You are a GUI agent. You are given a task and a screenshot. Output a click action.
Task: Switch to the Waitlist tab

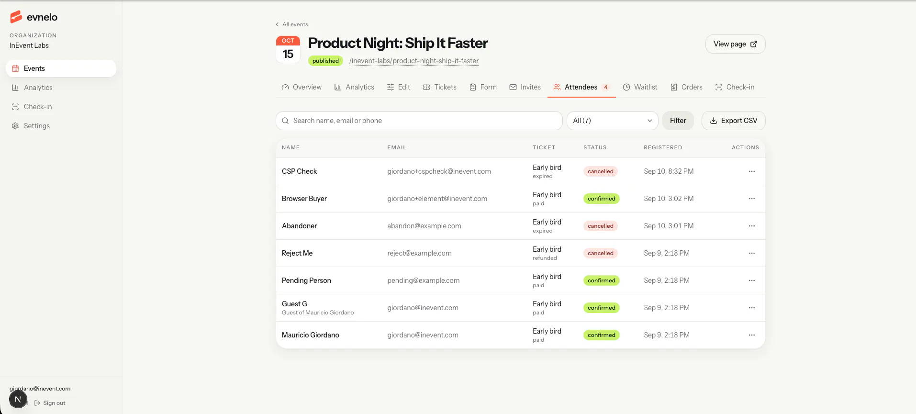click(x=640, y=87)
